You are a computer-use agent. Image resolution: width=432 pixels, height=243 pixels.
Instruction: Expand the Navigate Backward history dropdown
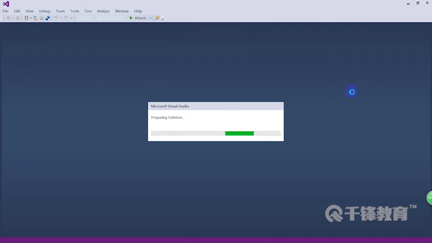pyautogui.click(x=13, y=18)
